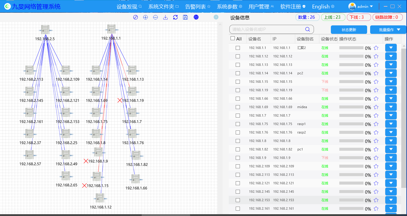
Task: Click progress bar of 192.168.1.66 row
Action: pos(351,98)
